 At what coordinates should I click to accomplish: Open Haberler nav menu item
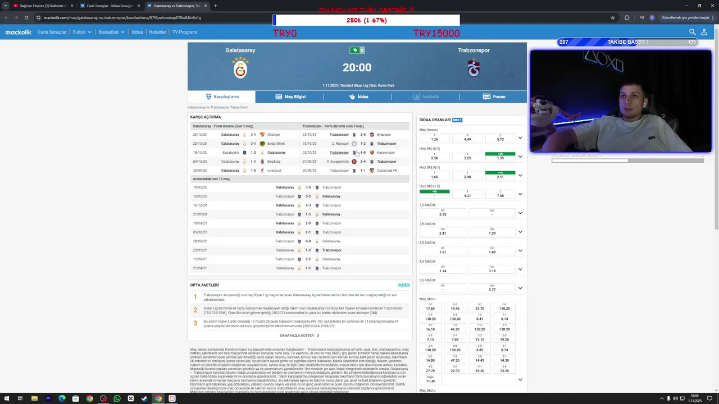tap(157, 32)
